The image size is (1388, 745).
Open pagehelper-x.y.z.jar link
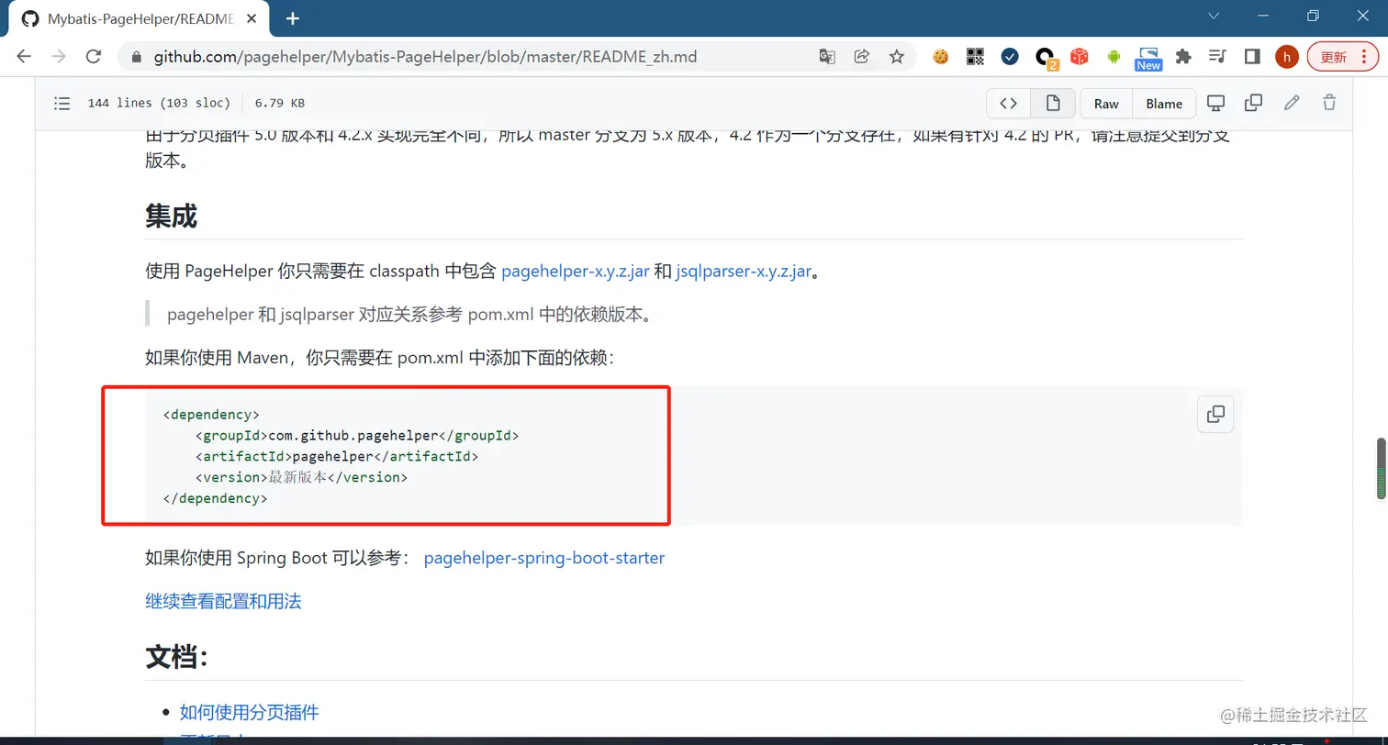pyautogui.click(x=576, y=271)
